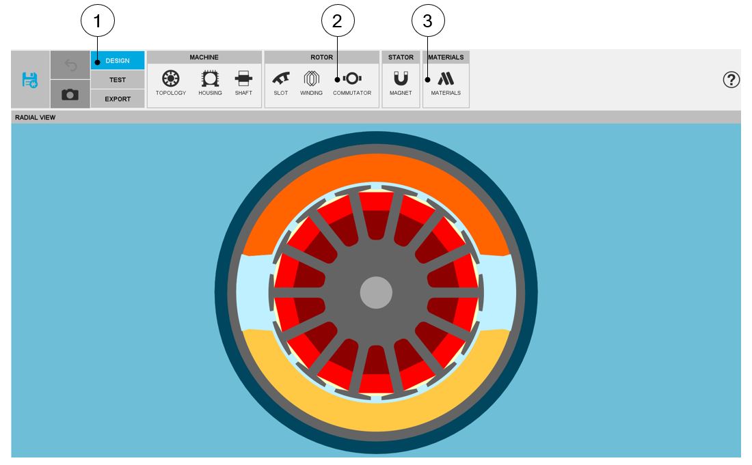Viewport: 752px width, 465px height.
Task: Open the Winding configuration
Action: tap(311, 82)
